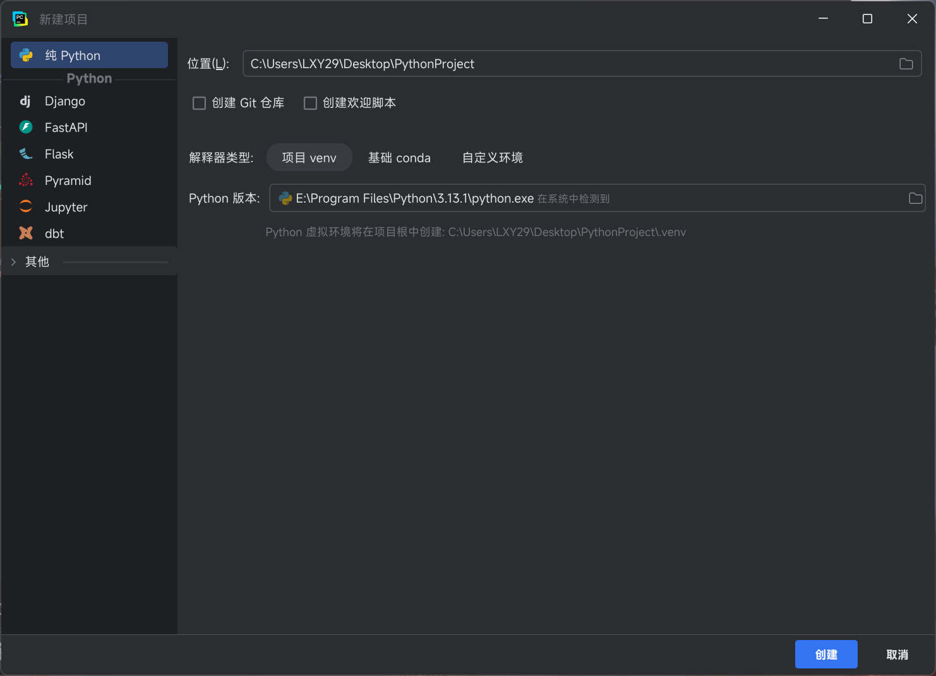Viewport: 936px width, 676px height.
Task: Click the venv path hint text
Action: [476, 232]
